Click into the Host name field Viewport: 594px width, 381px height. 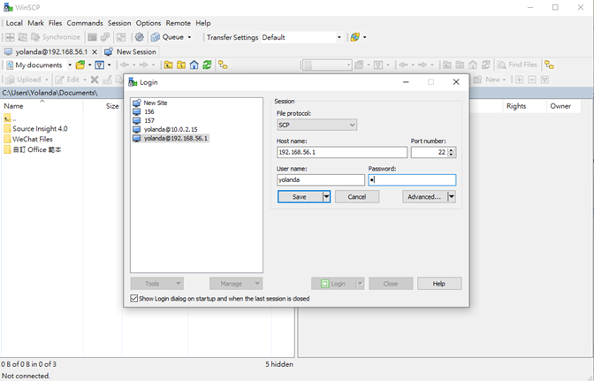pos(342,152)
